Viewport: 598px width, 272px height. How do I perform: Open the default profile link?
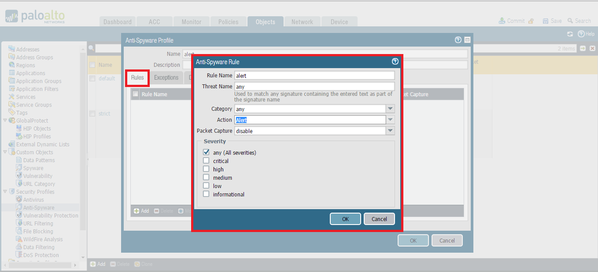(x=107, y=78)
